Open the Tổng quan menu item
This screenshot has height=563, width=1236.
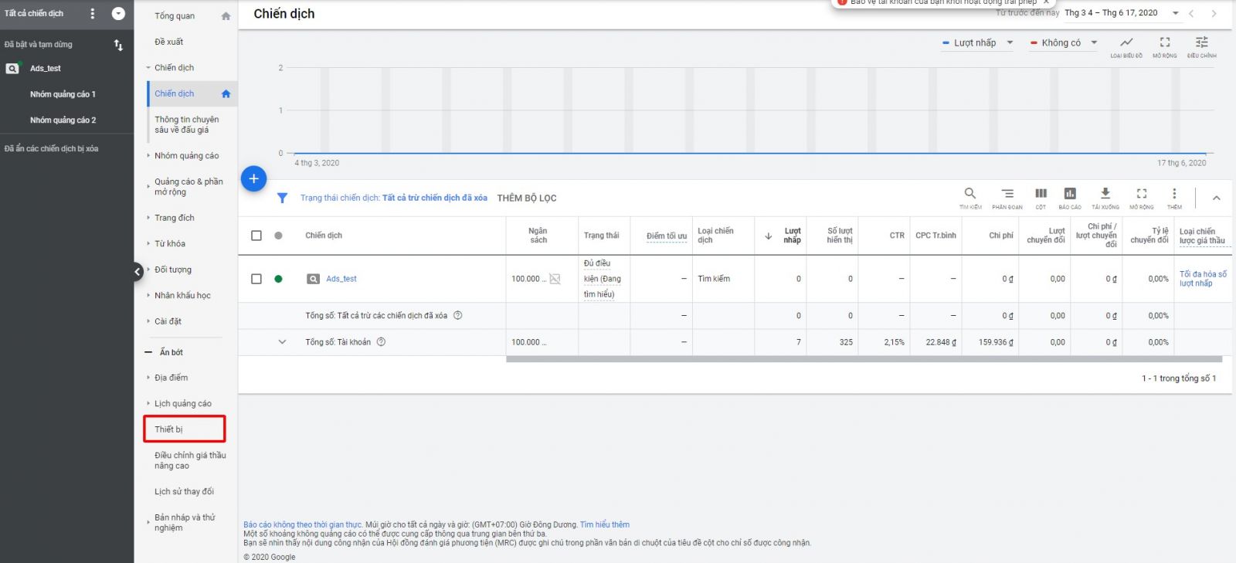click(x=175, y=16)
